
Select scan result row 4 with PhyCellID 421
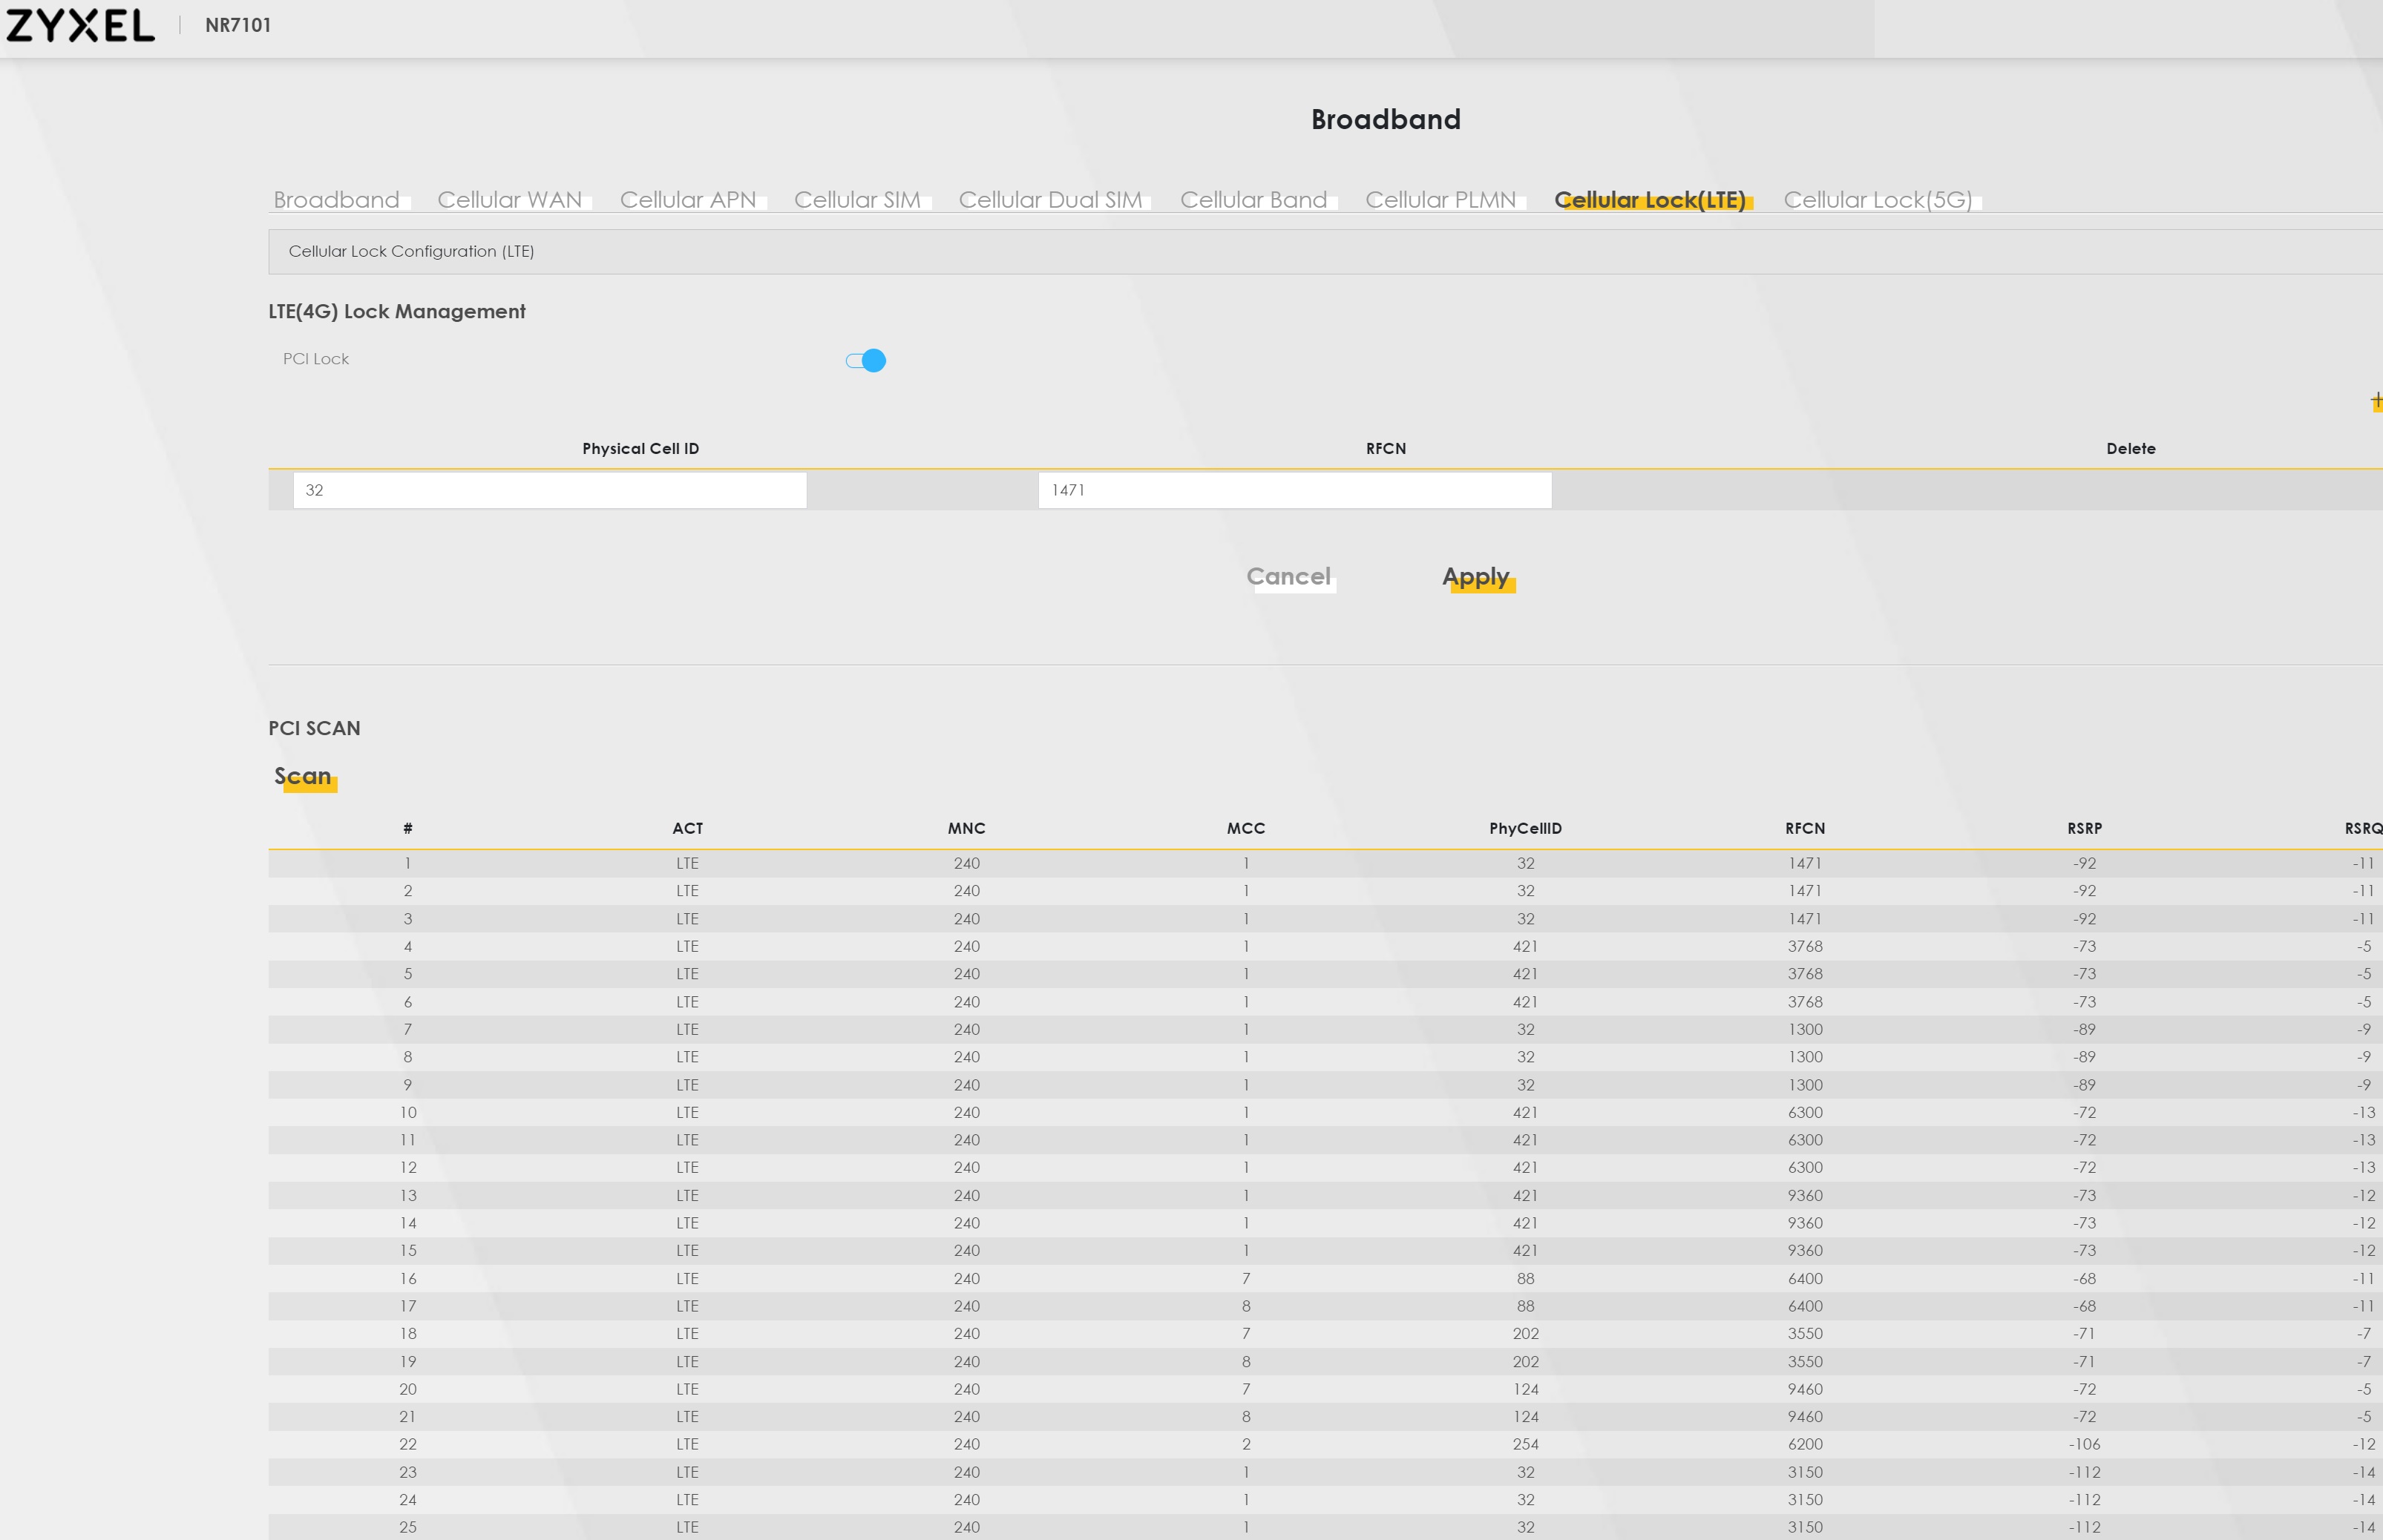[x=1524, y=946]
